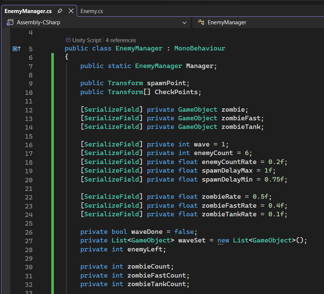Show the 4 references CodeLens link
The width and height of the screenshot is (324, 294).
coord(121,40)
